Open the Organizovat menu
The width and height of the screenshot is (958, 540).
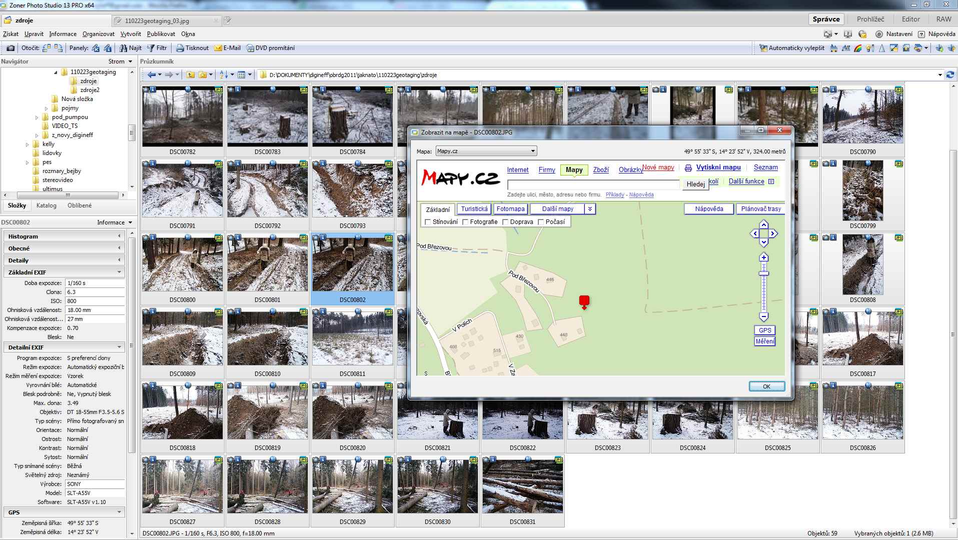point(99,34)
